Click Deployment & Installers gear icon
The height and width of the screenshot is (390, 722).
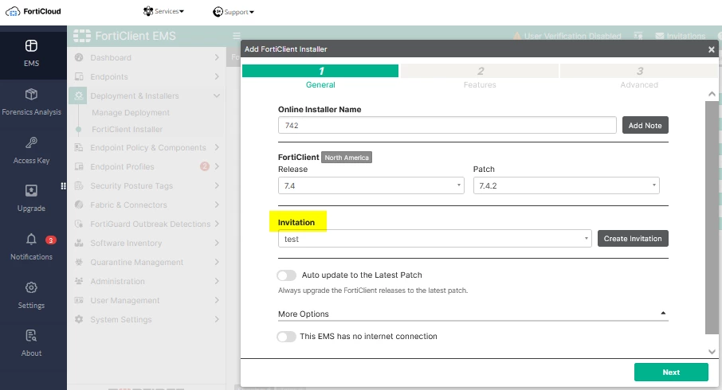[x=79, y=96]
